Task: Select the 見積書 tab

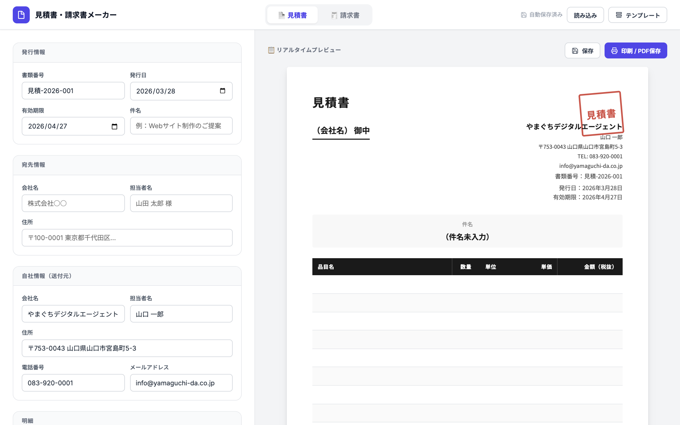Action: point(292,15)
